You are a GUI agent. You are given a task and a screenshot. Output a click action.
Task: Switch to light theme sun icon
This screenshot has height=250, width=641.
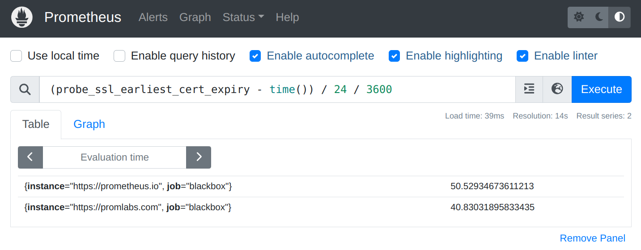(579, 17)
